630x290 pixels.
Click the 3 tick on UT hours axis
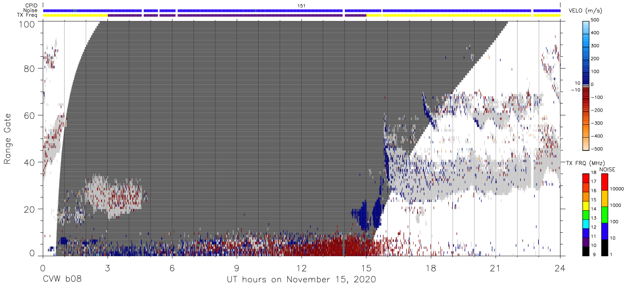tap(107, 267)
